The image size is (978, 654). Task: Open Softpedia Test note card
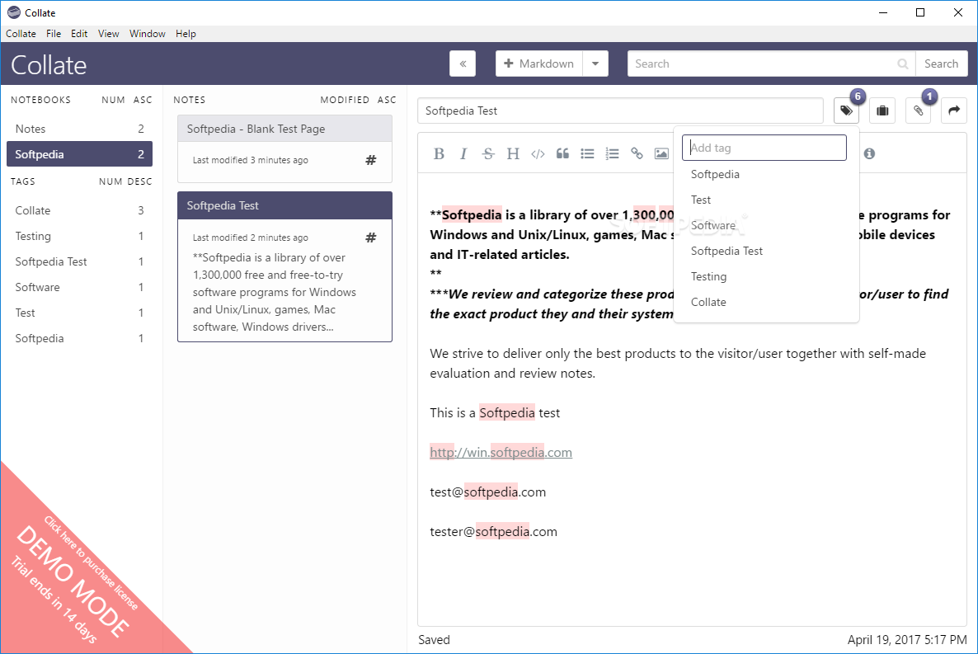(x=285, y=266)
